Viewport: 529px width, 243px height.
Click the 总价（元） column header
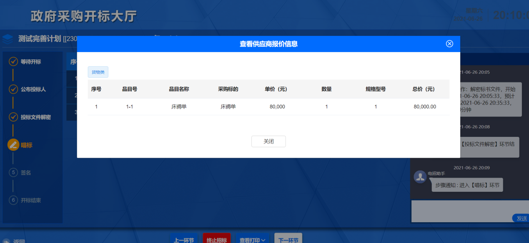424,89
